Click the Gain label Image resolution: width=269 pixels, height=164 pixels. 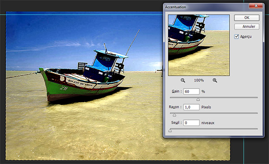pos(177,91)
